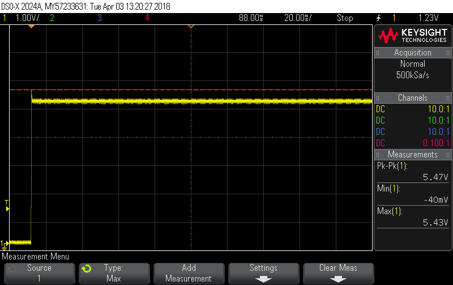This screenshot has width=453, height=285.
Task: Click the green 10.0:1 probe ratio
Action: tap(438, 120)
